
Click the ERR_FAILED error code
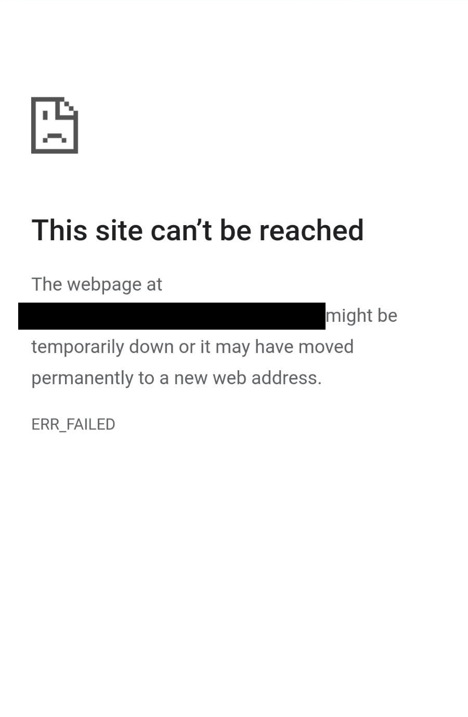point(73,424)
